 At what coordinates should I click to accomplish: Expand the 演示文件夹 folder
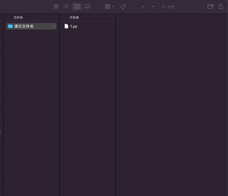[54, 26]
